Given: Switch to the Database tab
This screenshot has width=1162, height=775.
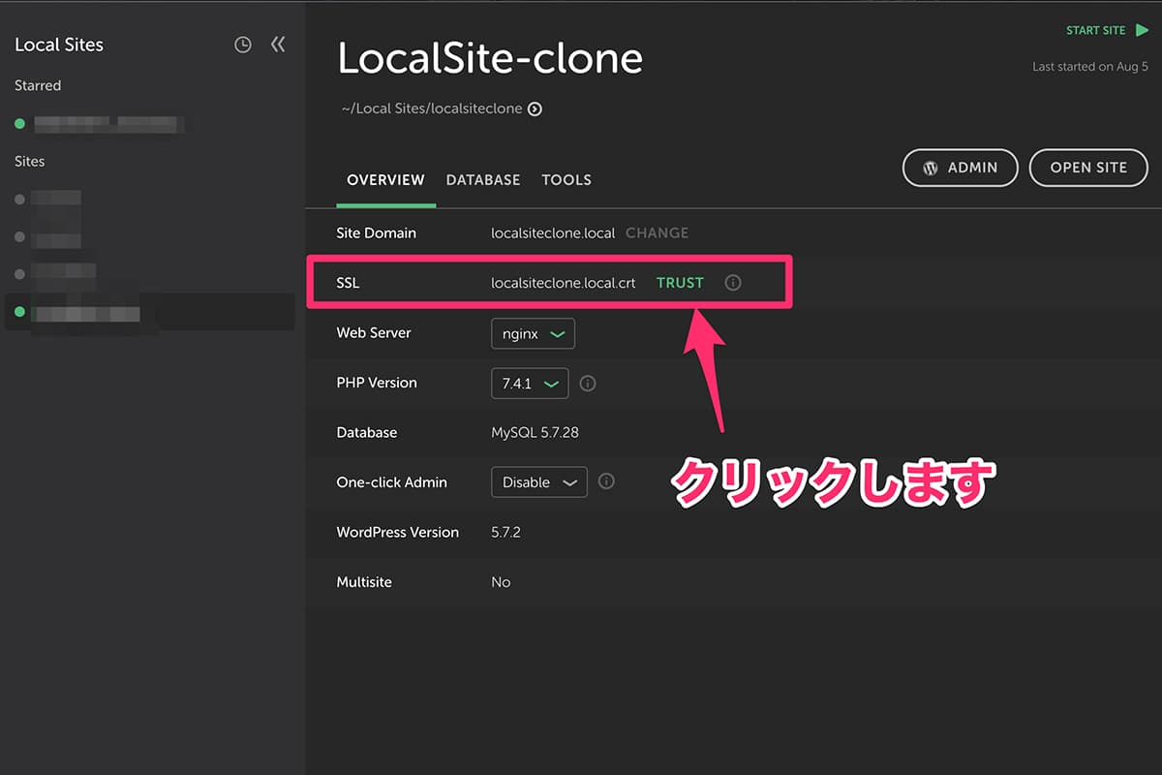Looking at the screenshot, I should pyautogui.click(x=483, y=180).
